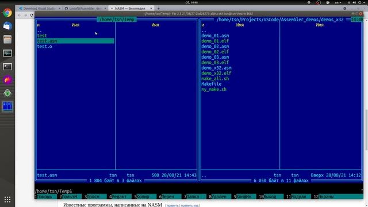The image size is (368, 207).
Task: Select demo_02.elf in right panel
Action: (215, 52)
